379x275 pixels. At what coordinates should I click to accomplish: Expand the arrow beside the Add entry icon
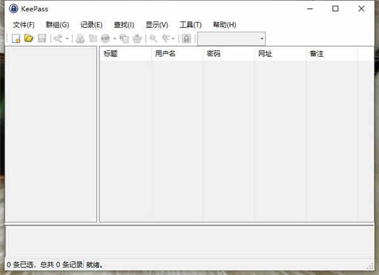pyautogui.click(x=67, y=39)
